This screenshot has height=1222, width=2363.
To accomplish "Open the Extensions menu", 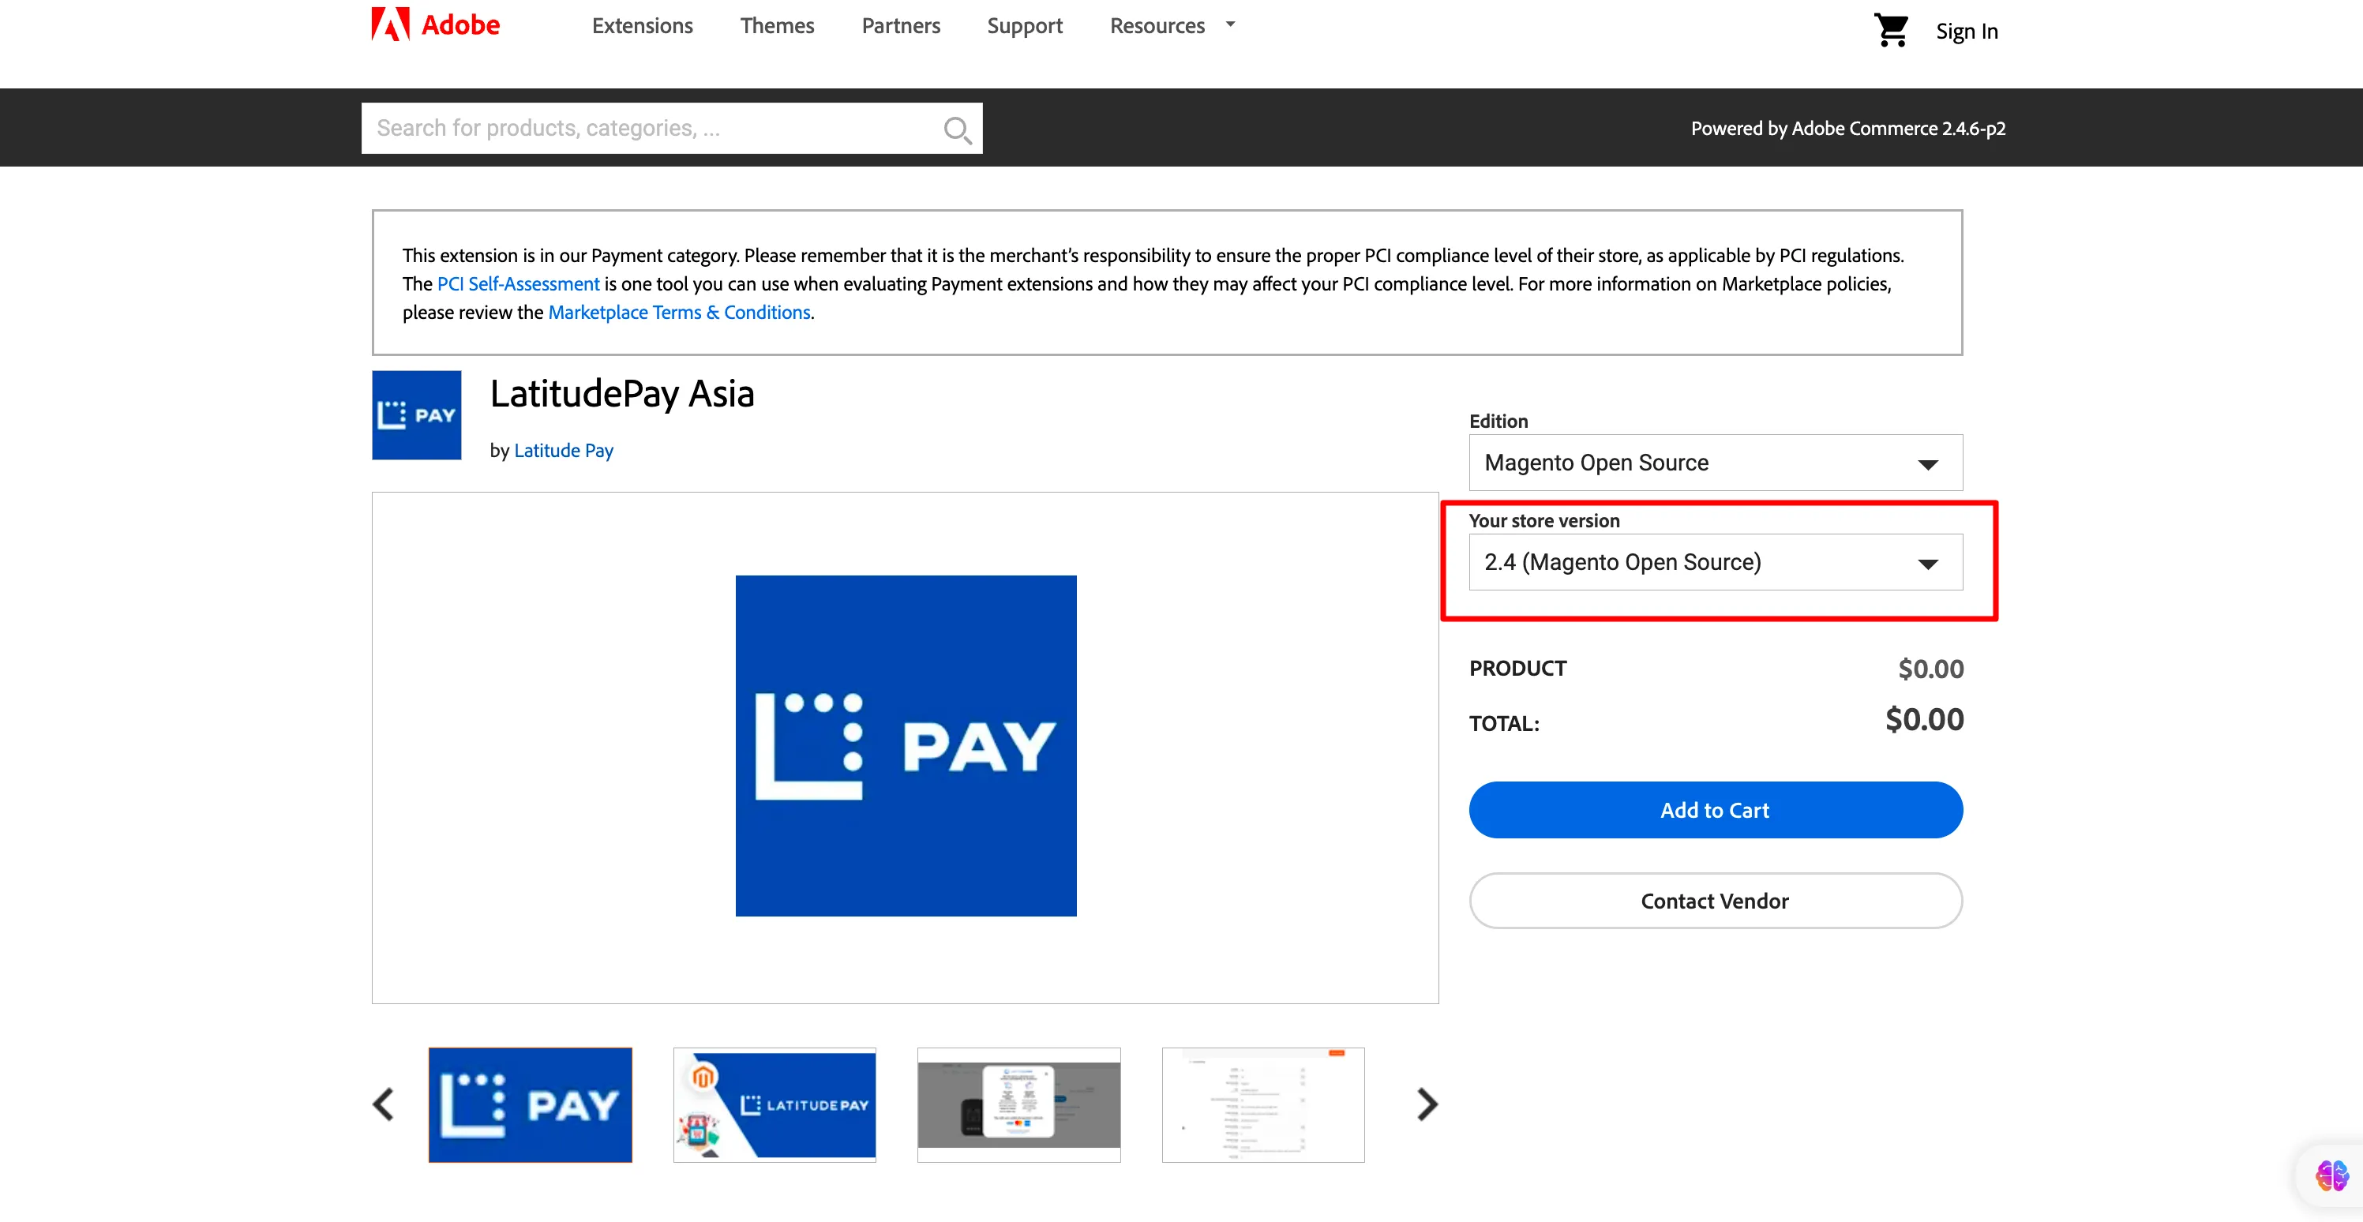I will click(642, 26).
